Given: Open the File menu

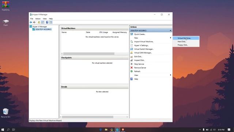Looking at the screenshot, I should [x=32, y=19].
